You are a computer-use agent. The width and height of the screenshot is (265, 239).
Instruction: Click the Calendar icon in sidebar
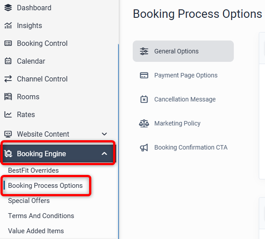(8, 61)
